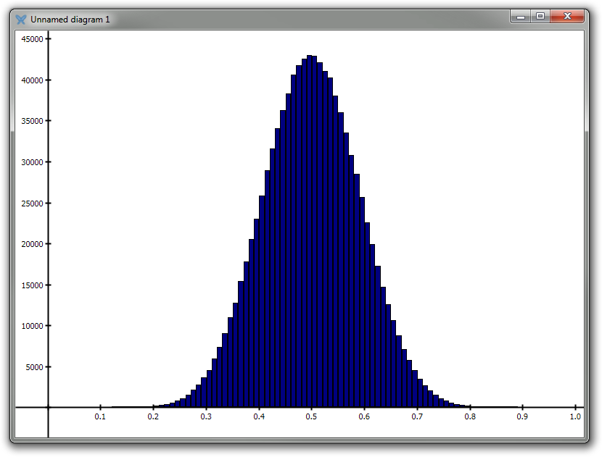Viewport: 602px width, 457px height.
Task: Click the 35000 y-axis label
Action: pyautogui.click(x=30, y=121)
